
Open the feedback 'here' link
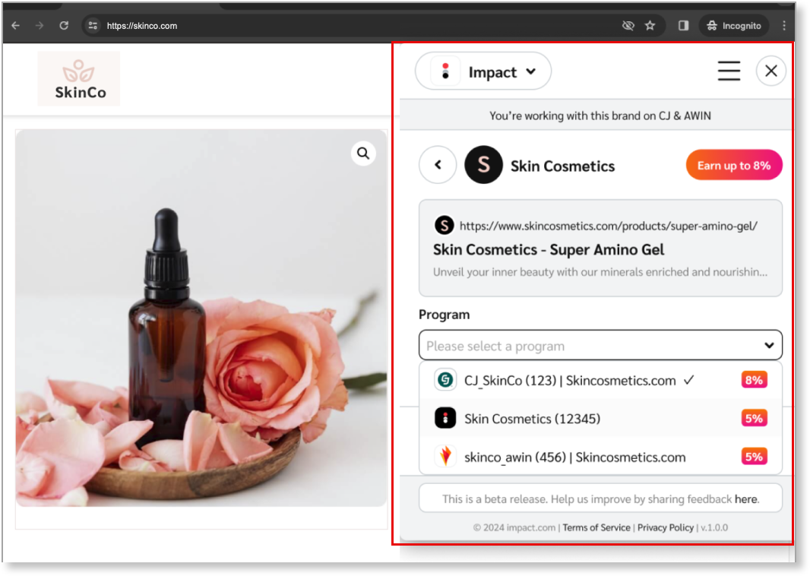click(x=746, y=499)
